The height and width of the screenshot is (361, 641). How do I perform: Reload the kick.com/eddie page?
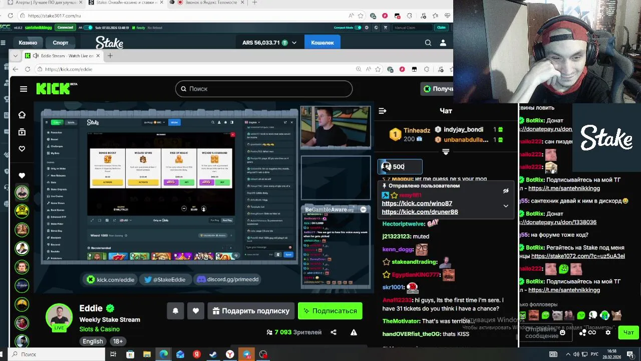(28, 69)
